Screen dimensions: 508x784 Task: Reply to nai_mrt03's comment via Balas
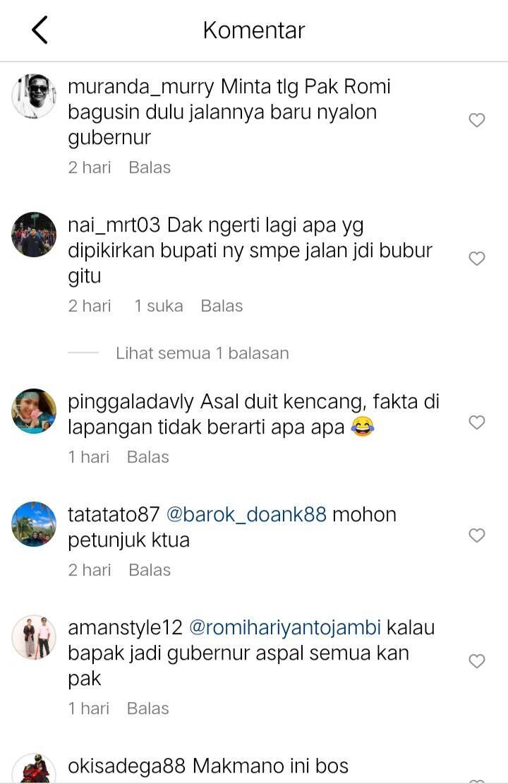222,306
